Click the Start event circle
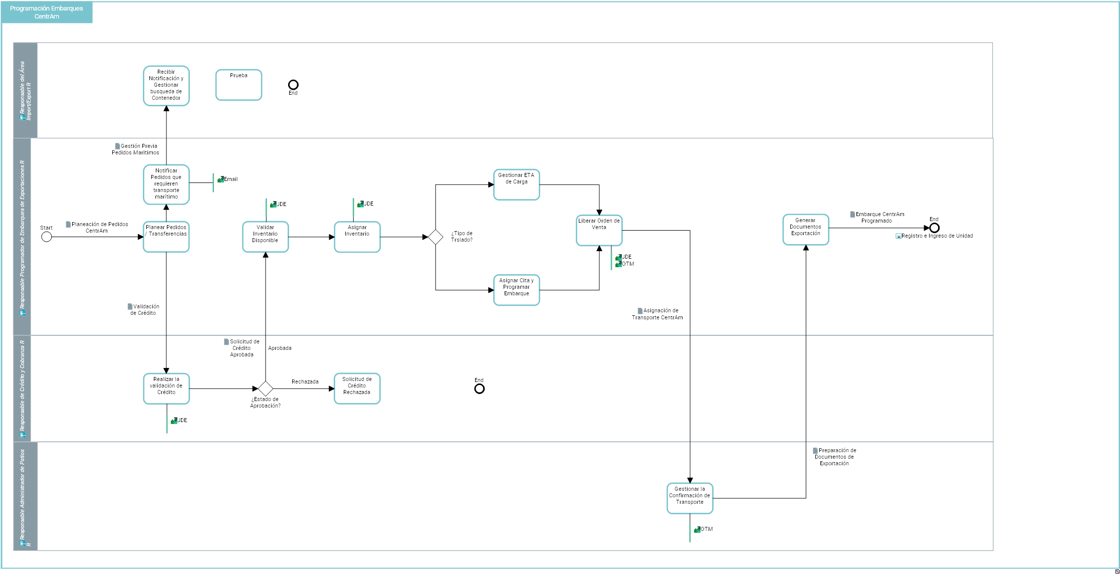 click(47, 237)
